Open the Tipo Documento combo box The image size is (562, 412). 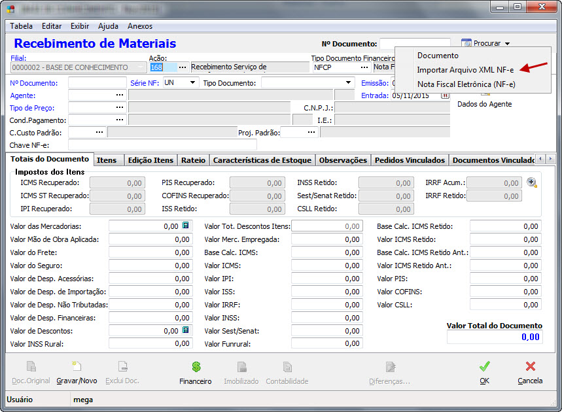[x=349, y=83]
